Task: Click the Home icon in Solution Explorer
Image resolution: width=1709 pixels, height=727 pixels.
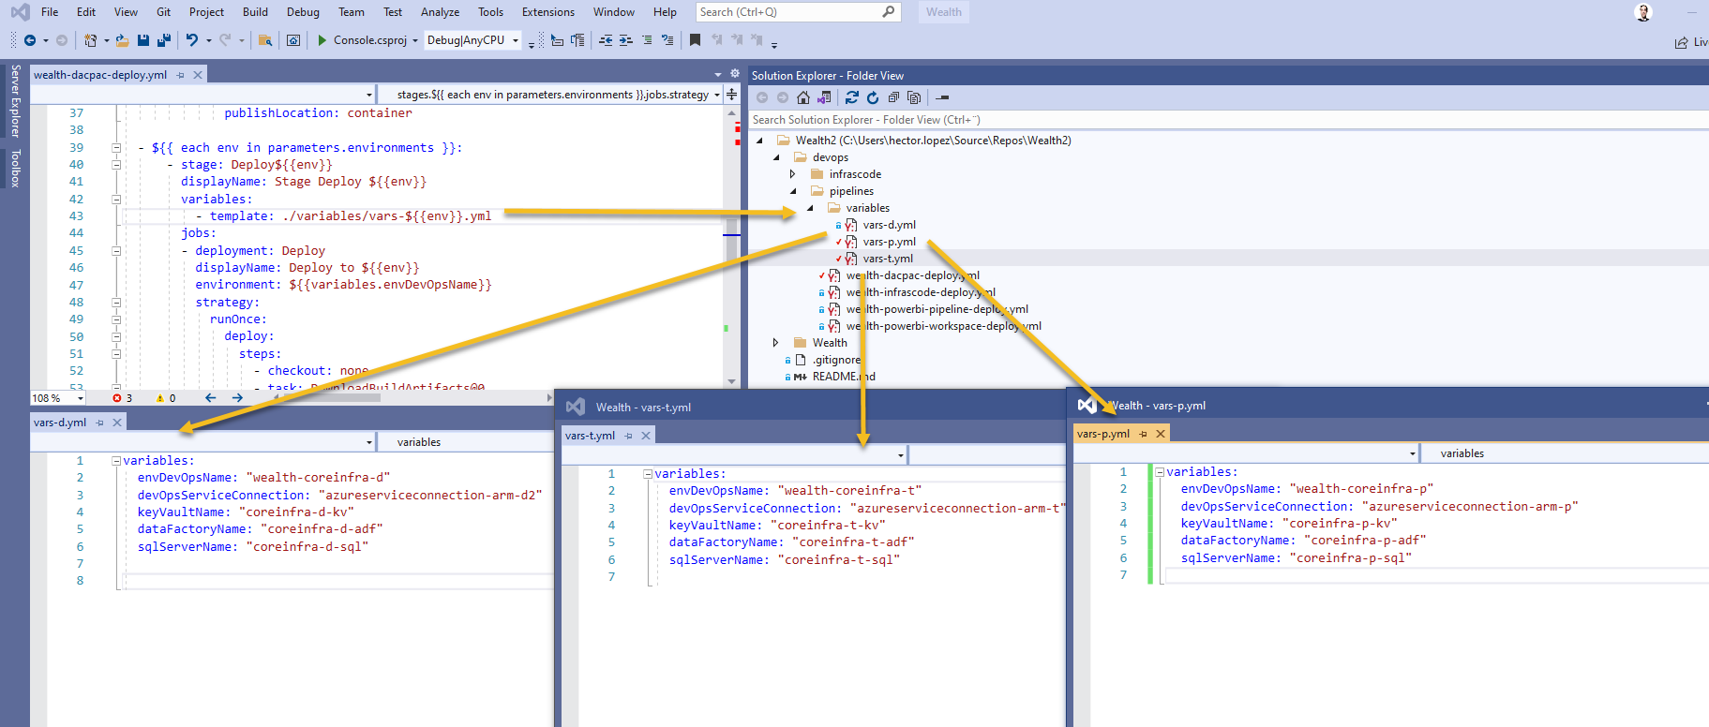Action: coord(803,97)
